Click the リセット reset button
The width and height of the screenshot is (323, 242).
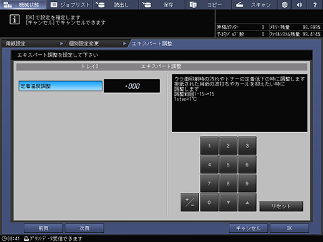click(281, 206)
